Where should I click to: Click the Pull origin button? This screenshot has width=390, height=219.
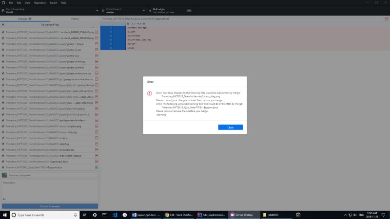point(170,11)
